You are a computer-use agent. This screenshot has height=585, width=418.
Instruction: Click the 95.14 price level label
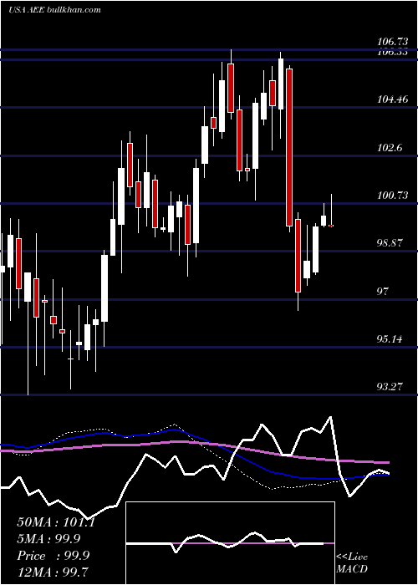pos(390,339)
